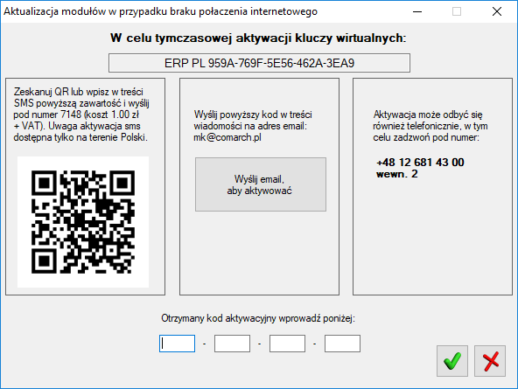Click the 'Wyślij email, aby aktywować' button

[x=261, y=184]
